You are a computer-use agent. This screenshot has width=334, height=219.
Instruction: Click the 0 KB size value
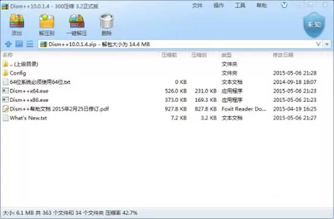click(x=180, y=82)
